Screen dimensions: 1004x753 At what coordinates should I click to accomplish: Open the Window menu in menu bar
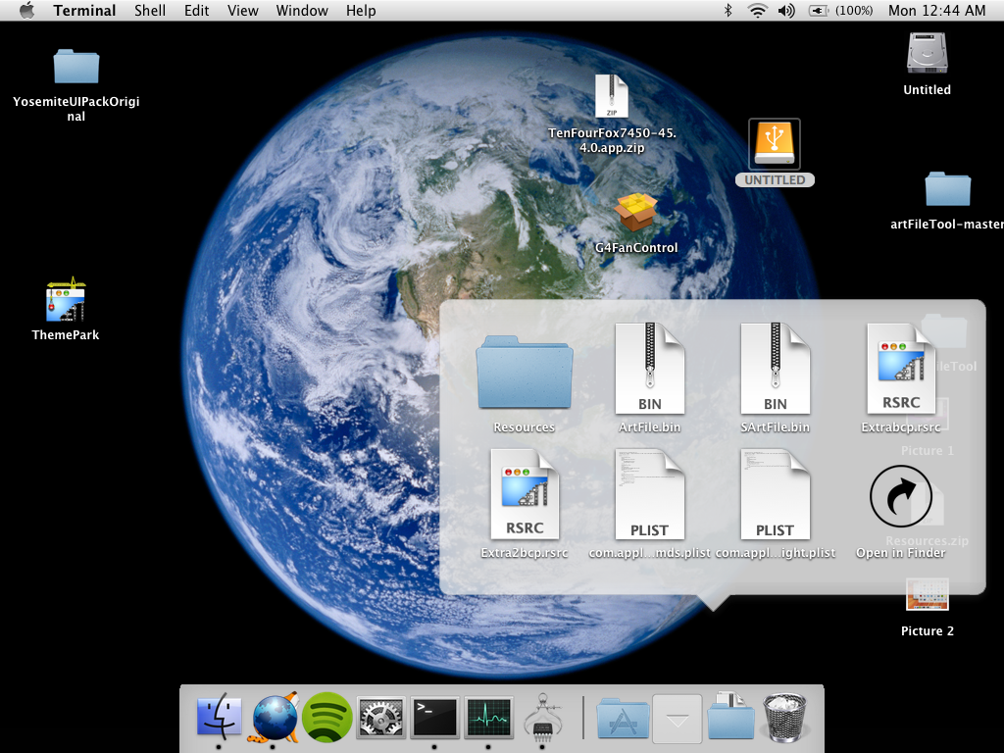[302, 11]
